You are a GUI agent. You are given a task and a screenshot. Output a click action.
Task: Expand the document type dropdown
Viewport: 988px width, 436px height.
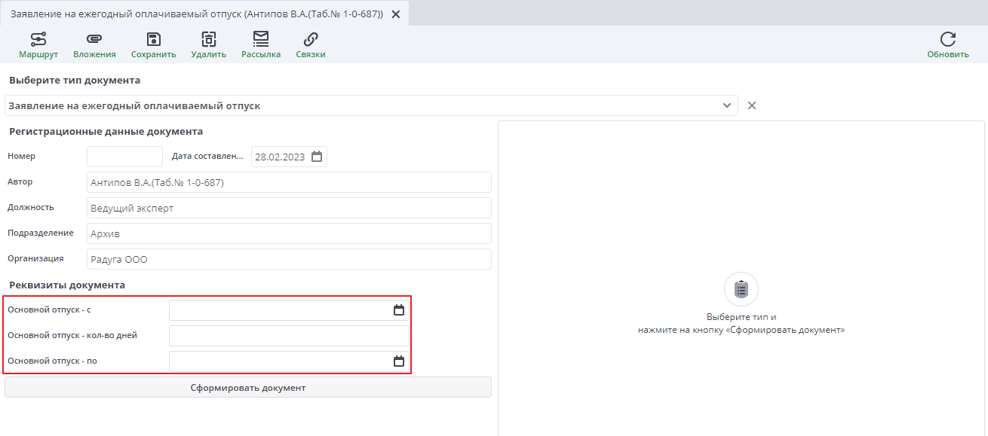[x=727, y=105]
